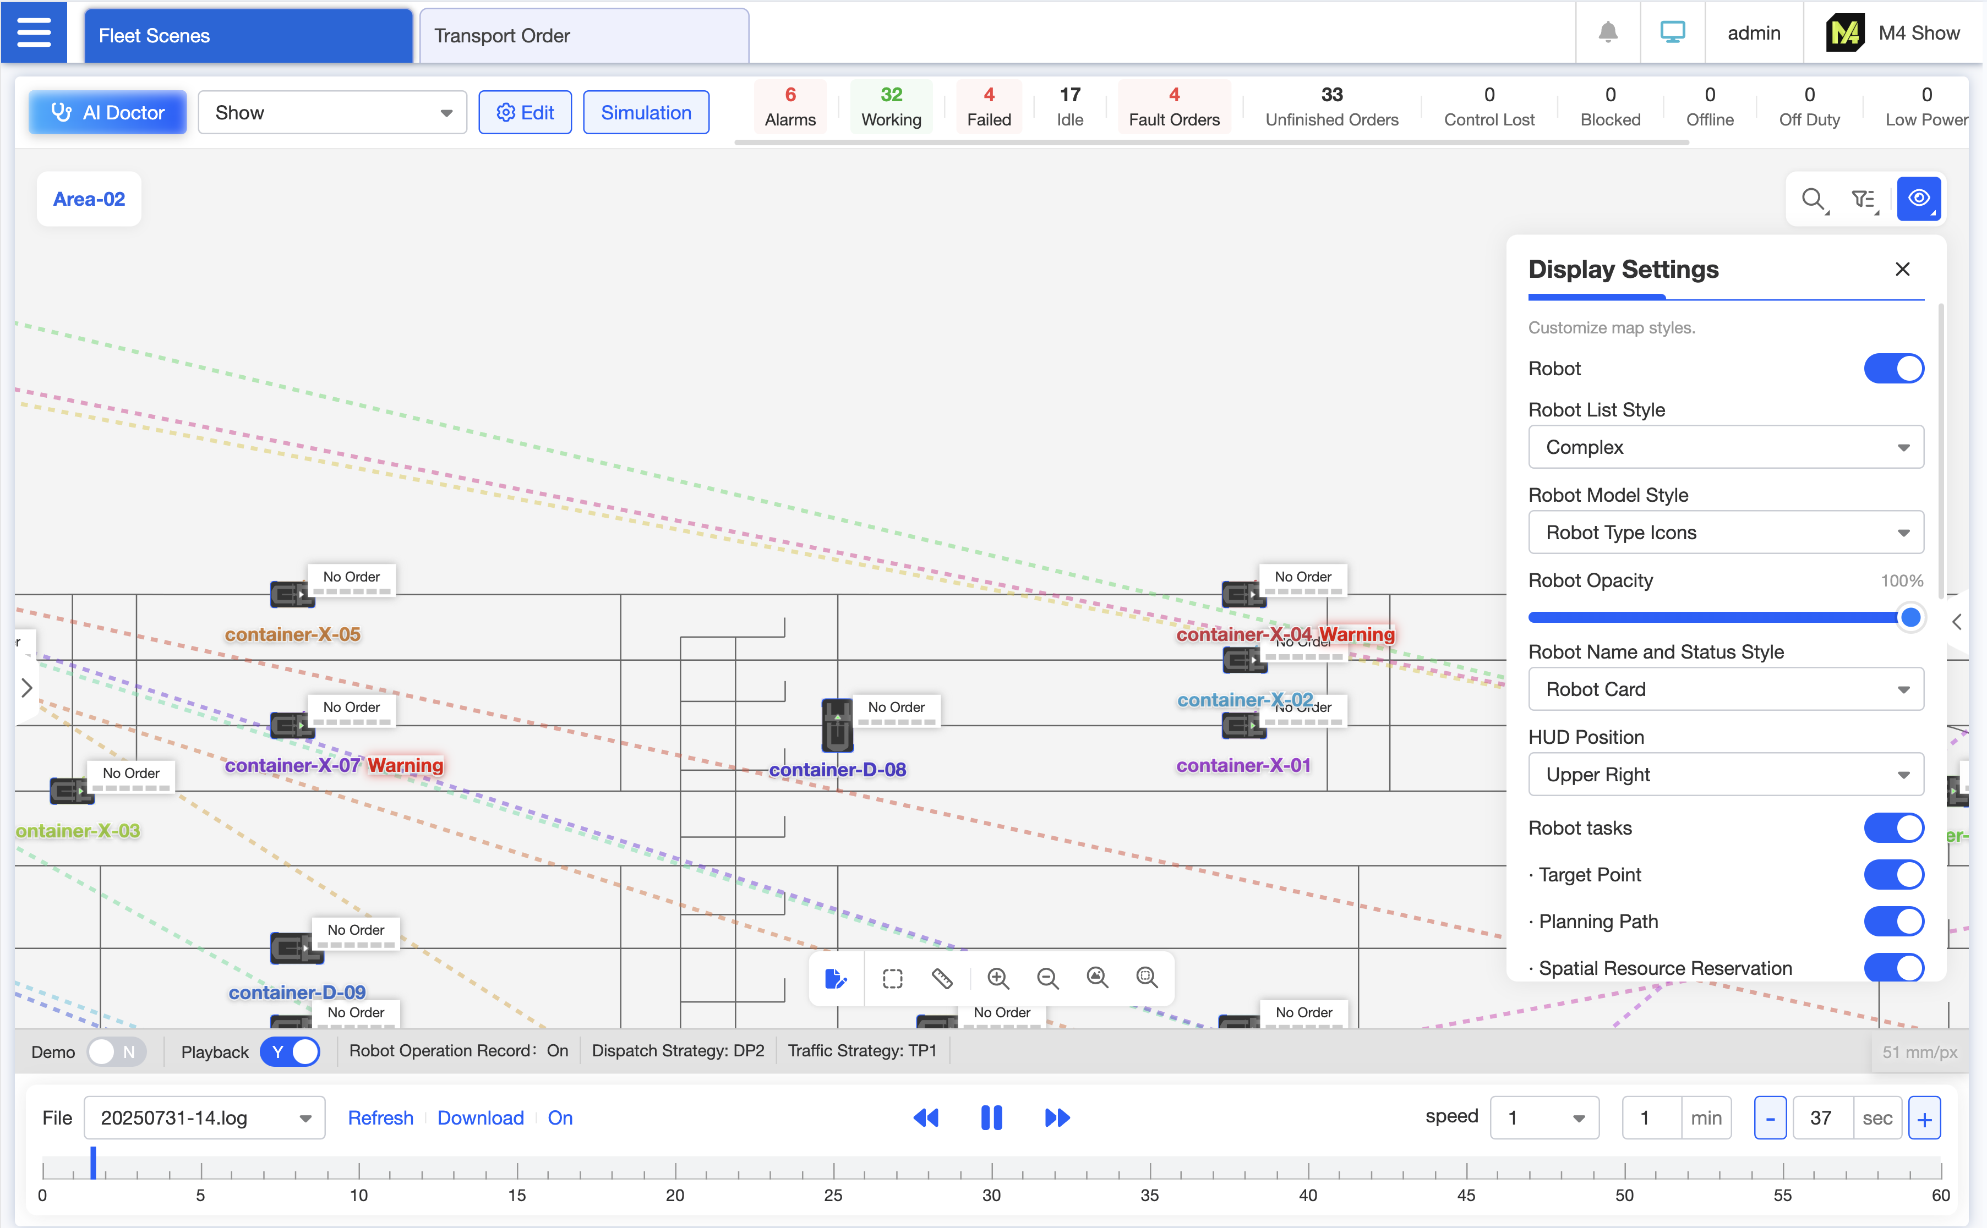The height and width of the screenshot is (1228, 1987).
Task: Click the Robot Opacity slider handle
Action: (x=1910, y=617)
